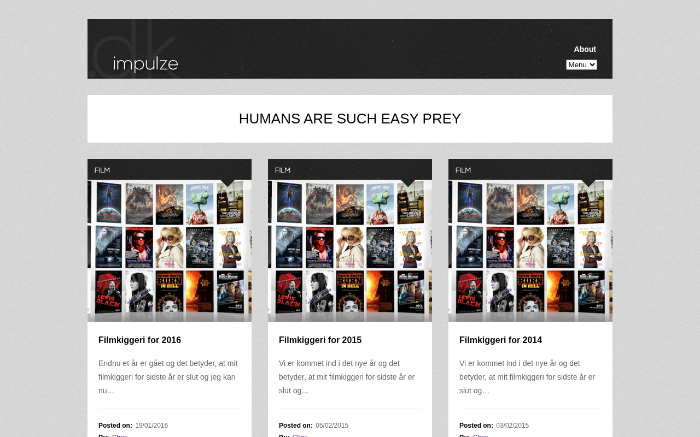Select FILM category above Filmkiggeri for 2016

pos(102,170)
